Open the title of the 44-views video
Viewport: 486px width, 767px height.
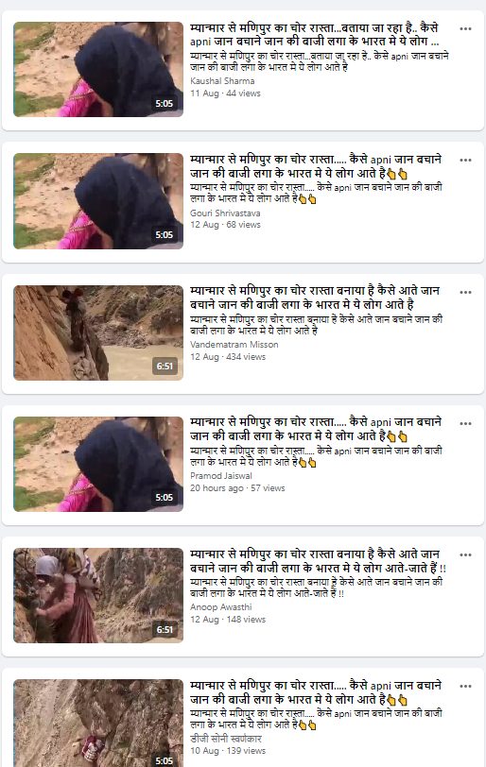pyautogui.click(x=314, y=34)
